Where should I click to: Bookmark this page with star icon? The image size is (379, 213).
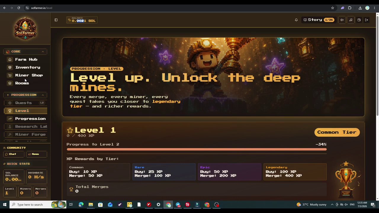click(333, 8)
